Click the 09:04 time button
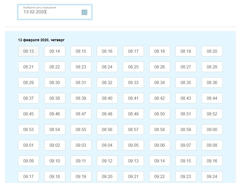Screen dimensions: 242x183 point(107,145)
